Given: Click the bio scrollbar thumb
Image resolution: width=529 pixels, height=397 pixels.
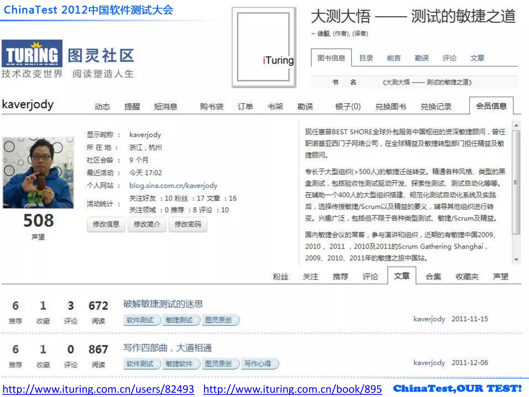Looking at the screenshot, I should coord(516,182).
